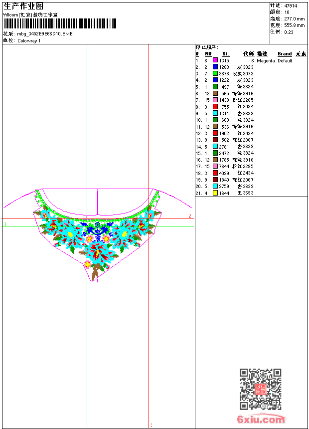Select the pink swatch with 7644 stitches
The width and height of the screenshot is (309, 429).
(x=215, y=166)
